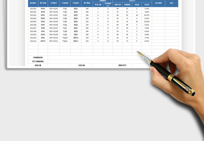Image resolution: width=204 pixels, height=141 pixels.
Task: Select the 产品型号 column header
Action: [x=76, y=3]
